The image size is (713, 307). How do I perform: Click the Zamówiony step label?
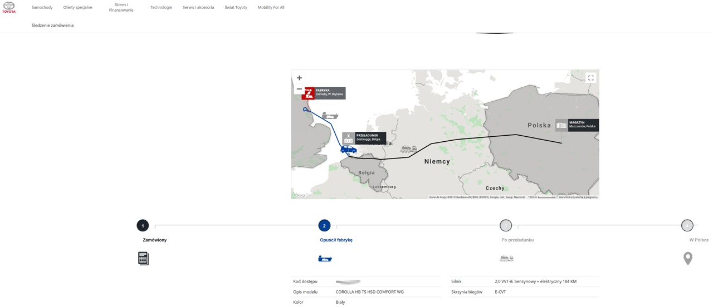(155, 240)
